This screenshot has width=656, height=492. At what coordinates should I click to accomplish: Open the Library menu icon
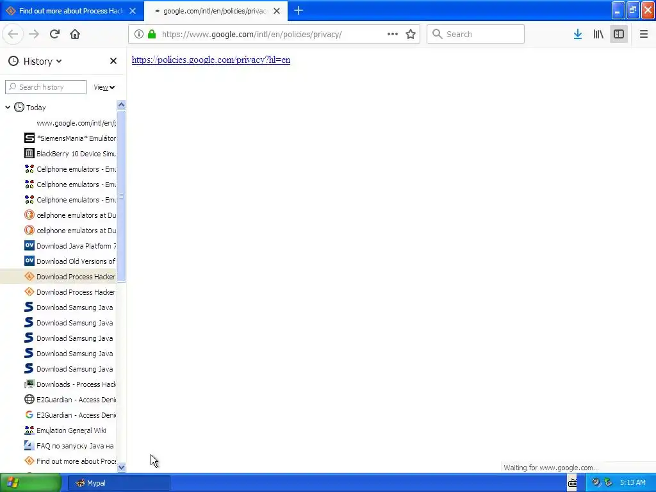click(598, 35)
